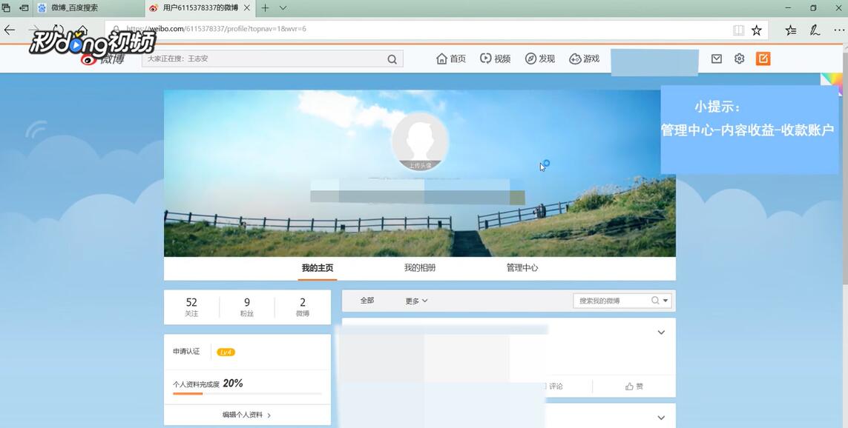Click the add notes pen icon

[815, 30]
